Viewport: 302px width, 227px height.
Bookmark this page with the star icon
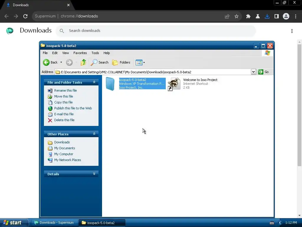[x=237, y=17]
